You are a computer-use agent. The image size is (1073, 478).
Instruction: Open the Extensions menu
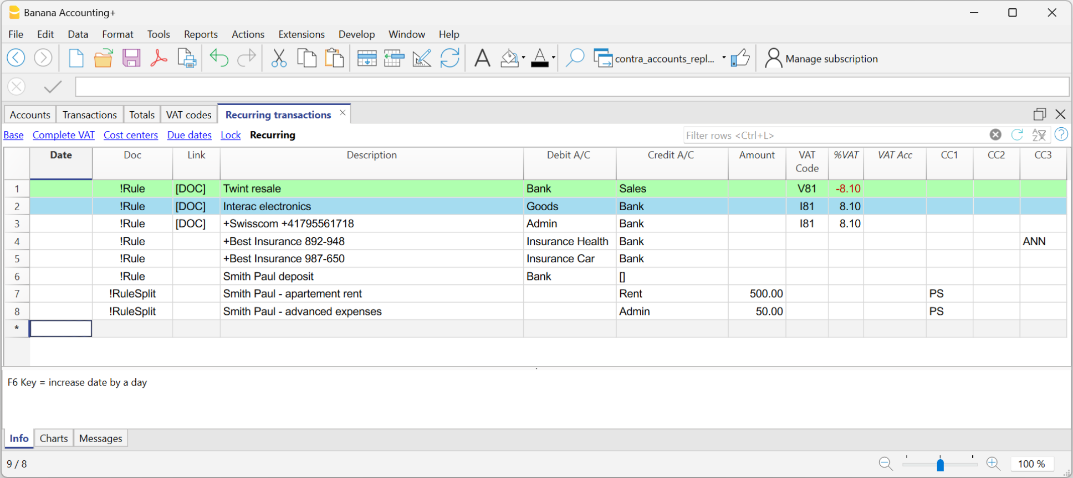(x=301, y=34)
